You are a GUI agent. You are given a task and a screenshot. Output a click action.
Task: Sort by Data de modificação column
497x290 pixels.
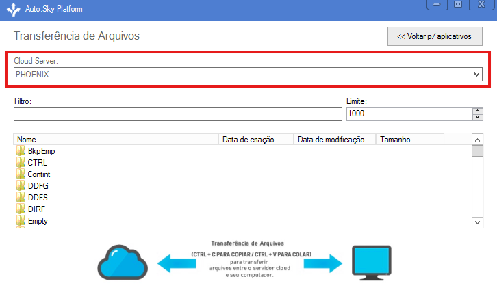335,140
